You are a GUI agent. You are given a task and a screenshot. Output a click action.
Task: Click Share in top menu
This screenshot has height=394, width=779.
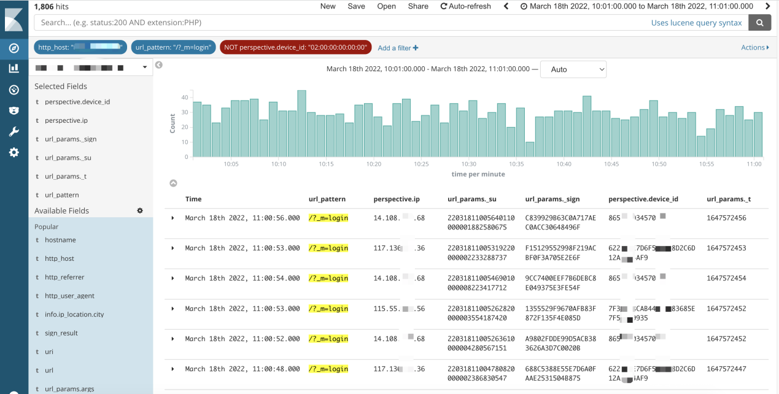pyautogui.click(x=418, y=6)
